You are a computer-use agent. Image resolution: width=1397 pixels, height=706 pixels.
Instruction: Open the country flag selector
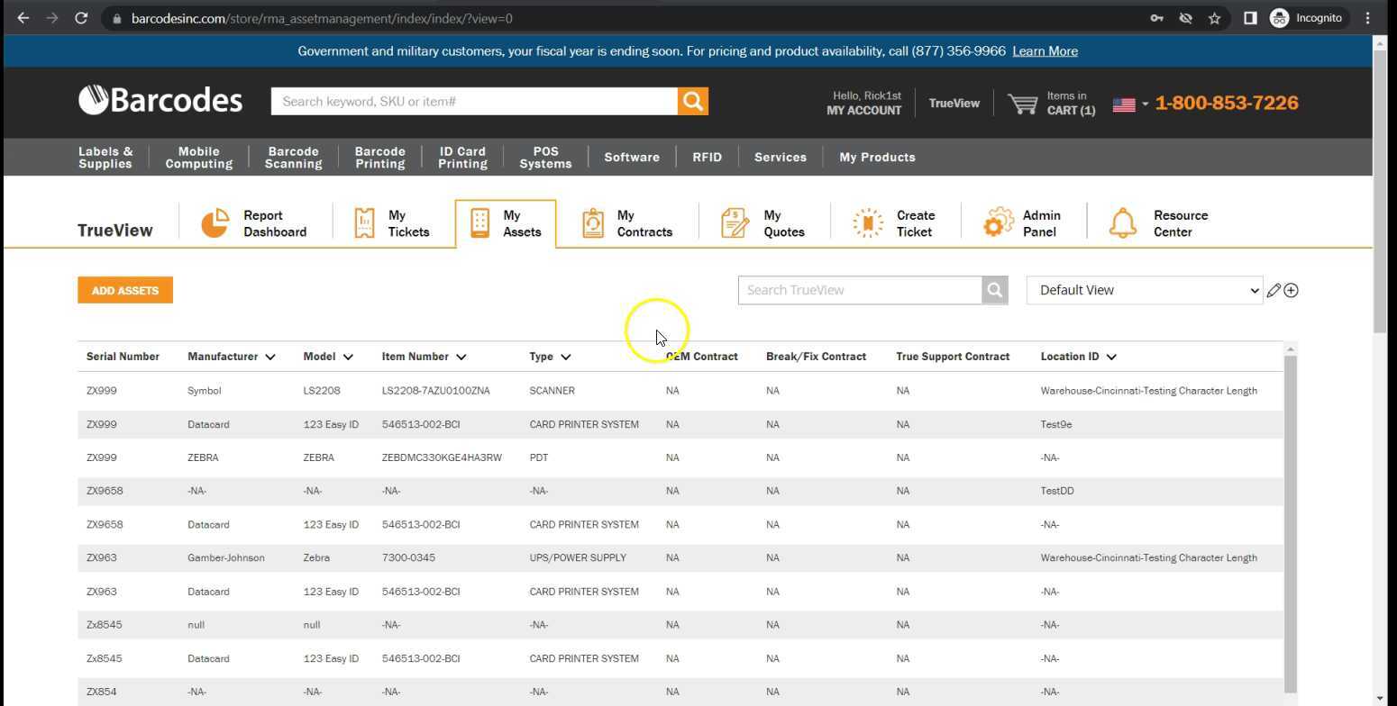(x=1129, y=104)
